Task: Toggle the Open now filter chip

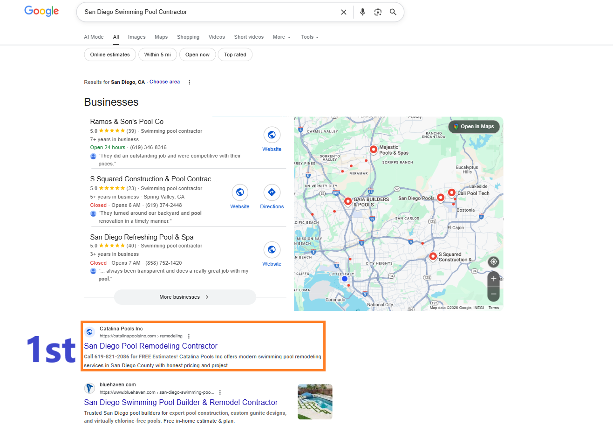Action: click(x=198, y=55)
